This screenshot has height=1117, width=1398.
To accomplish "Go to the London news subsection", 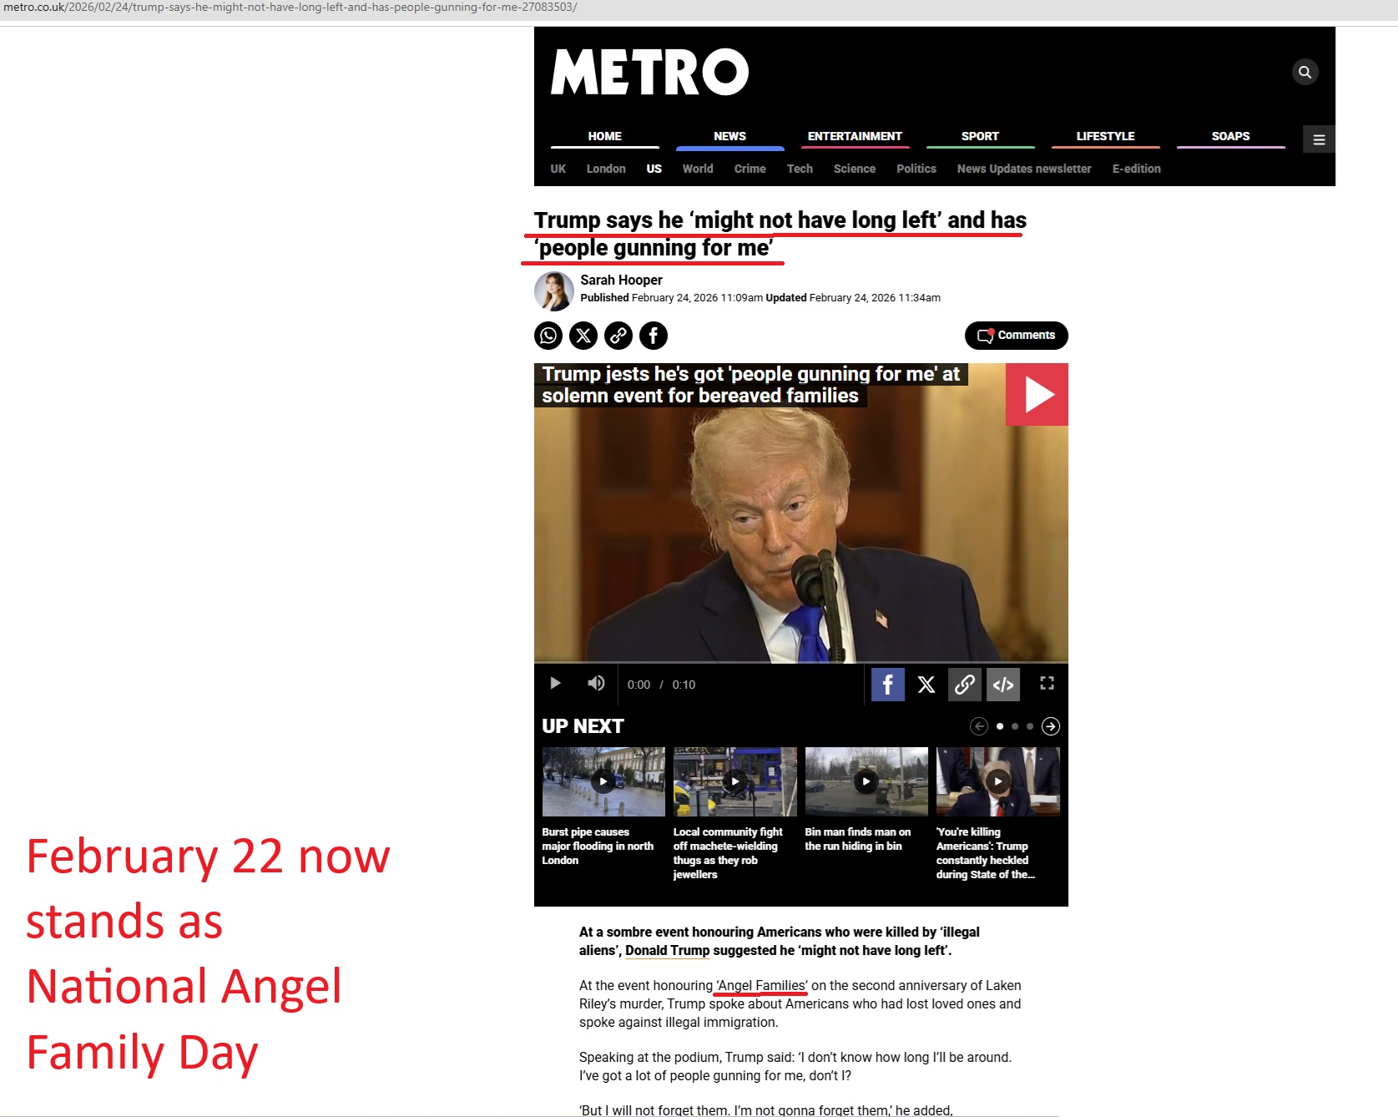I will coord(606,169).
